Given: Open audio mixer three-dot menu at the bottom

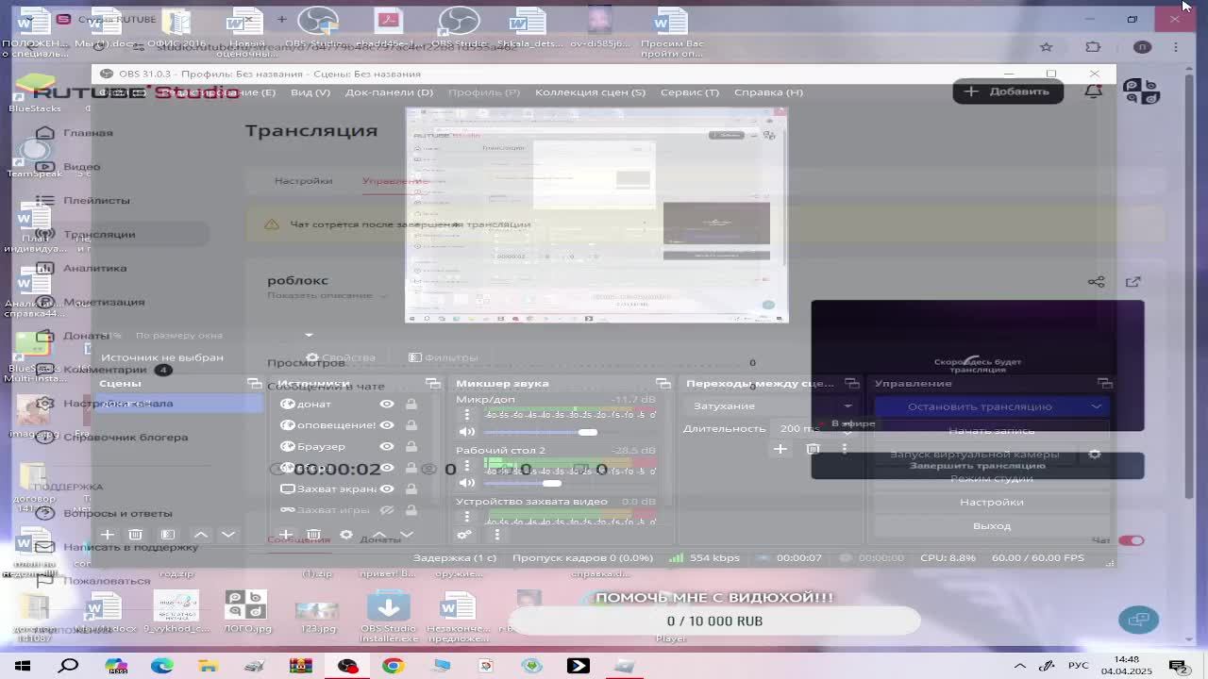Looking at the screenshot, I should pyautogui.click(x=497, y=535).
